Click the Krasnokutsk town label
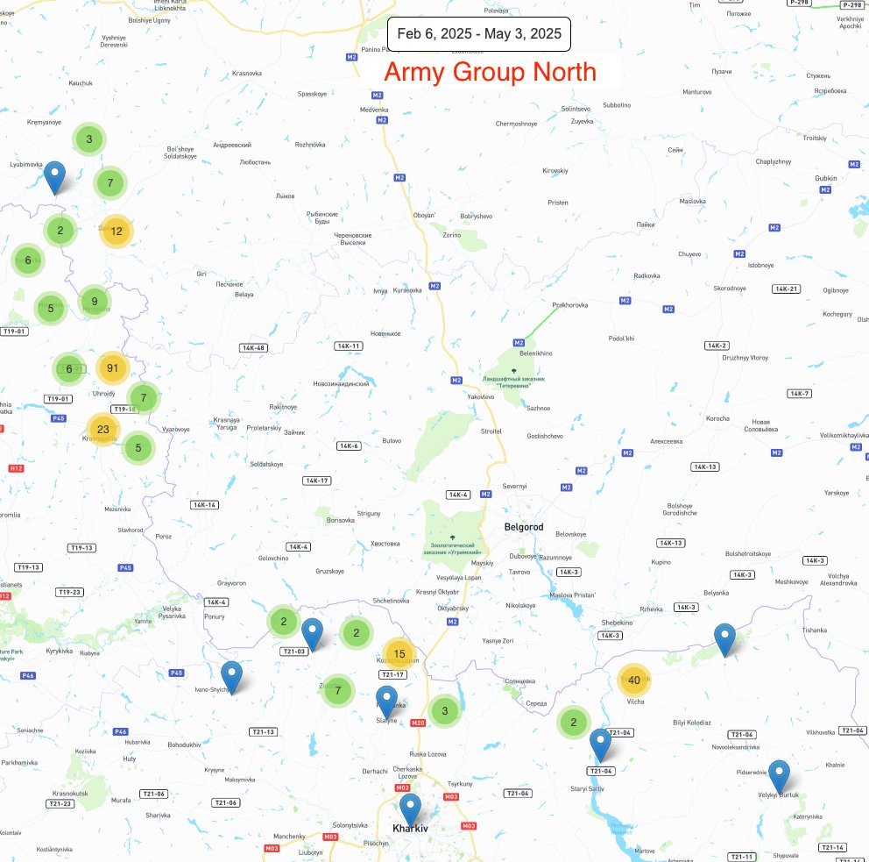 tap(70, 794)
